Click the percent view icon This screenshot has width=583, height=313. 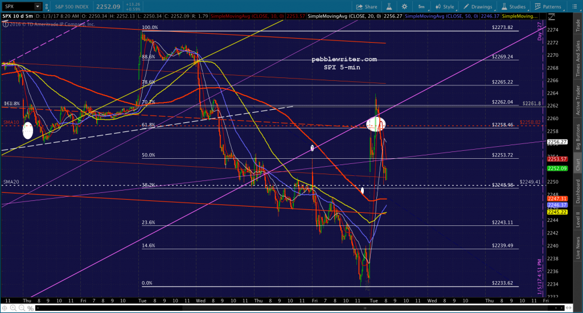click(x=31, y=308)
